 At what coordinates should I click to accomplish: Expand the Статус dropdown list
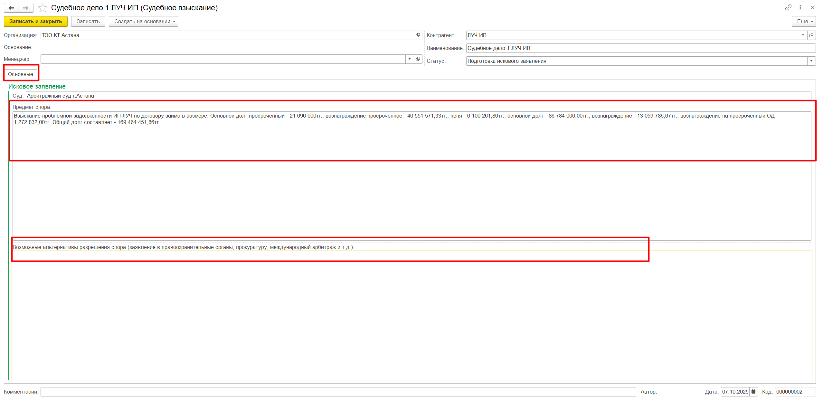[x=811, y=61]
